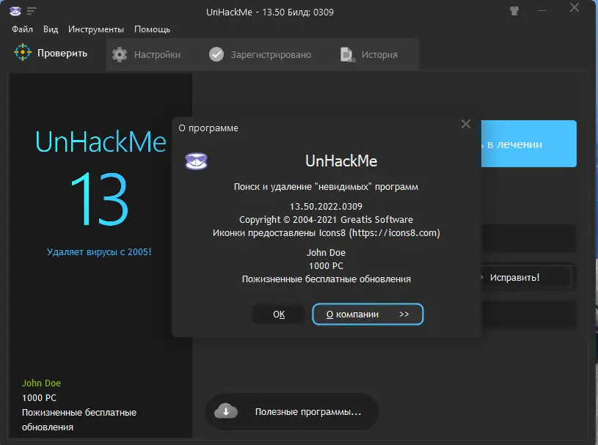Open Полезные программы... button

click(x=292, y=412)
